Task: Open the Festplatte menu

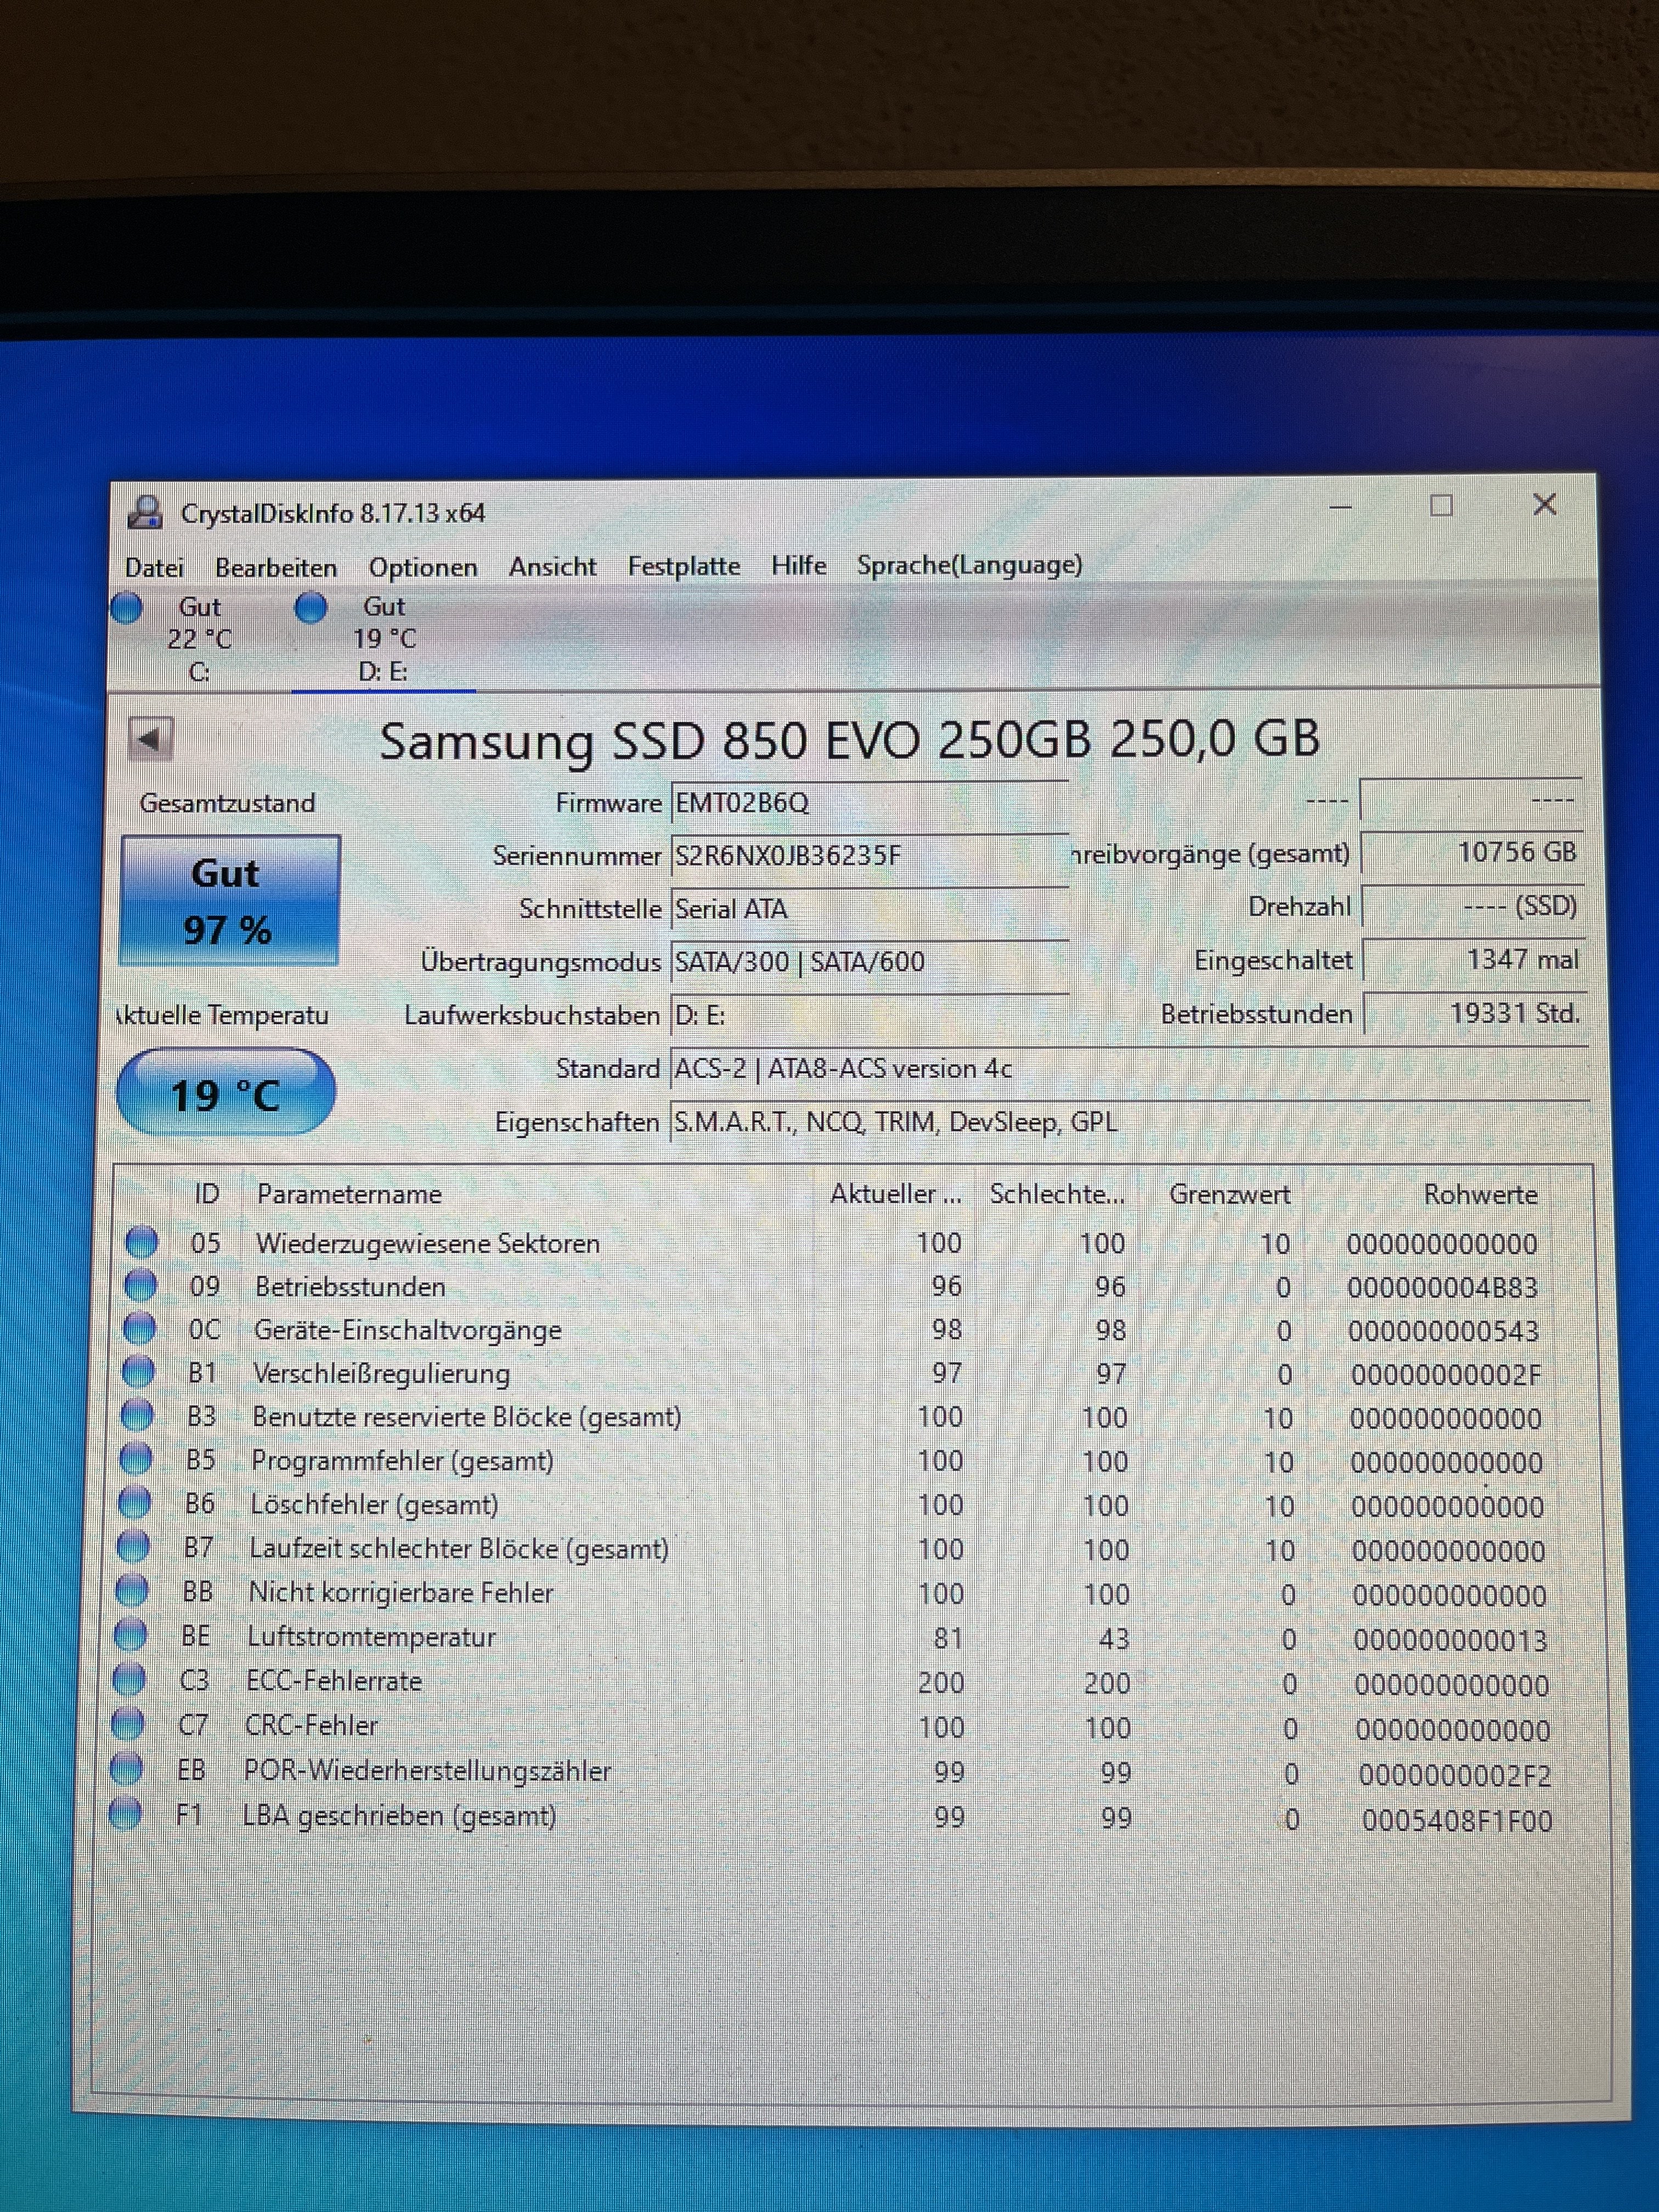Action: click(684, 566)
